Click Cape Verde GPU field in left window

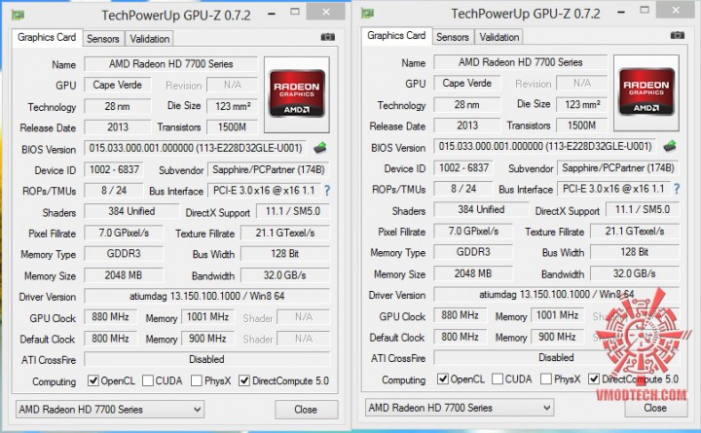[x=117, y=85]
